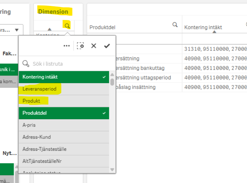The image size is (247, 183).
Task: Choose Adress-Tjänsteställe in the listbox
Action: coord(63,149)
